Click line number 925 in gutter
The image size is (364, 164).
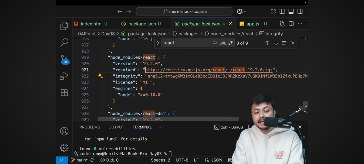(85, 95)
